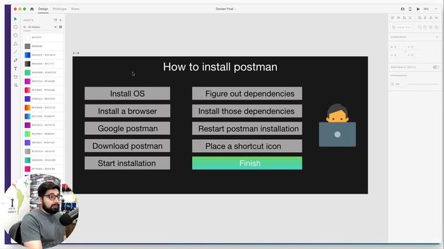
Task: Select the white color swatch
Action: coord(28,37)
